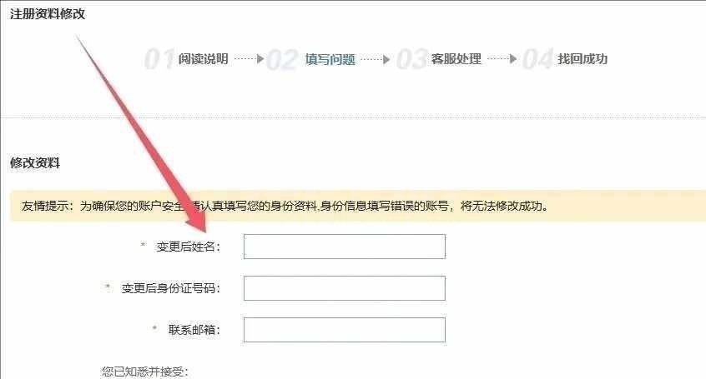706x379 pixels.
Task: Open the 阅读说明 step
Action: 203,59
